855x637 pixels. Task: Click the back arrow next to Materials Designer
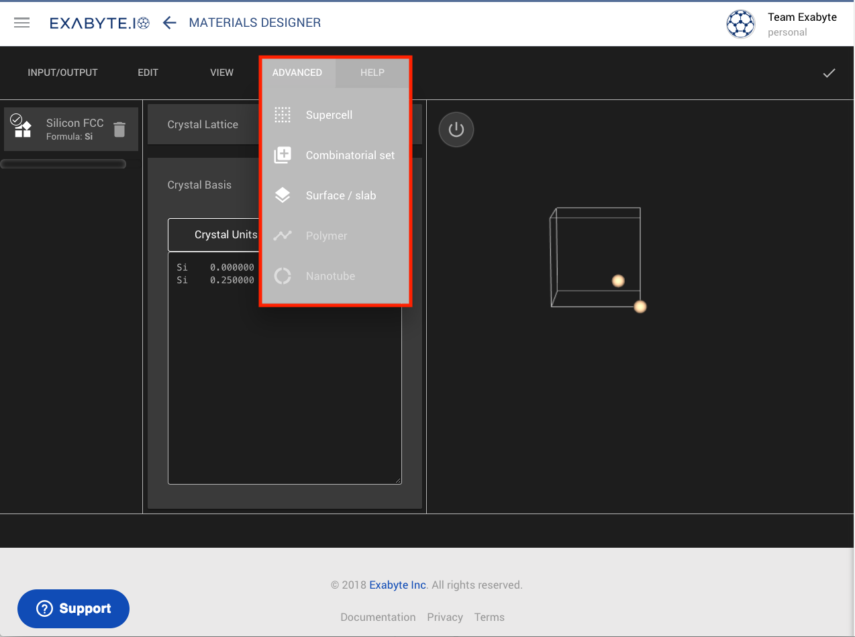169,23
